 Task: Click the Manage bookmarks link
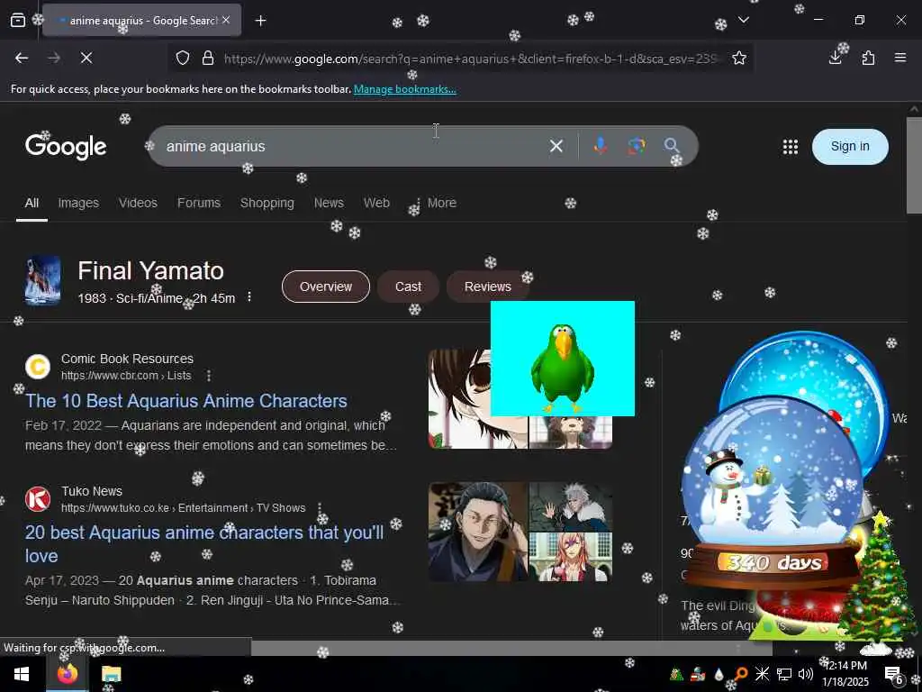pyautogui.click(x=404, y=89)
